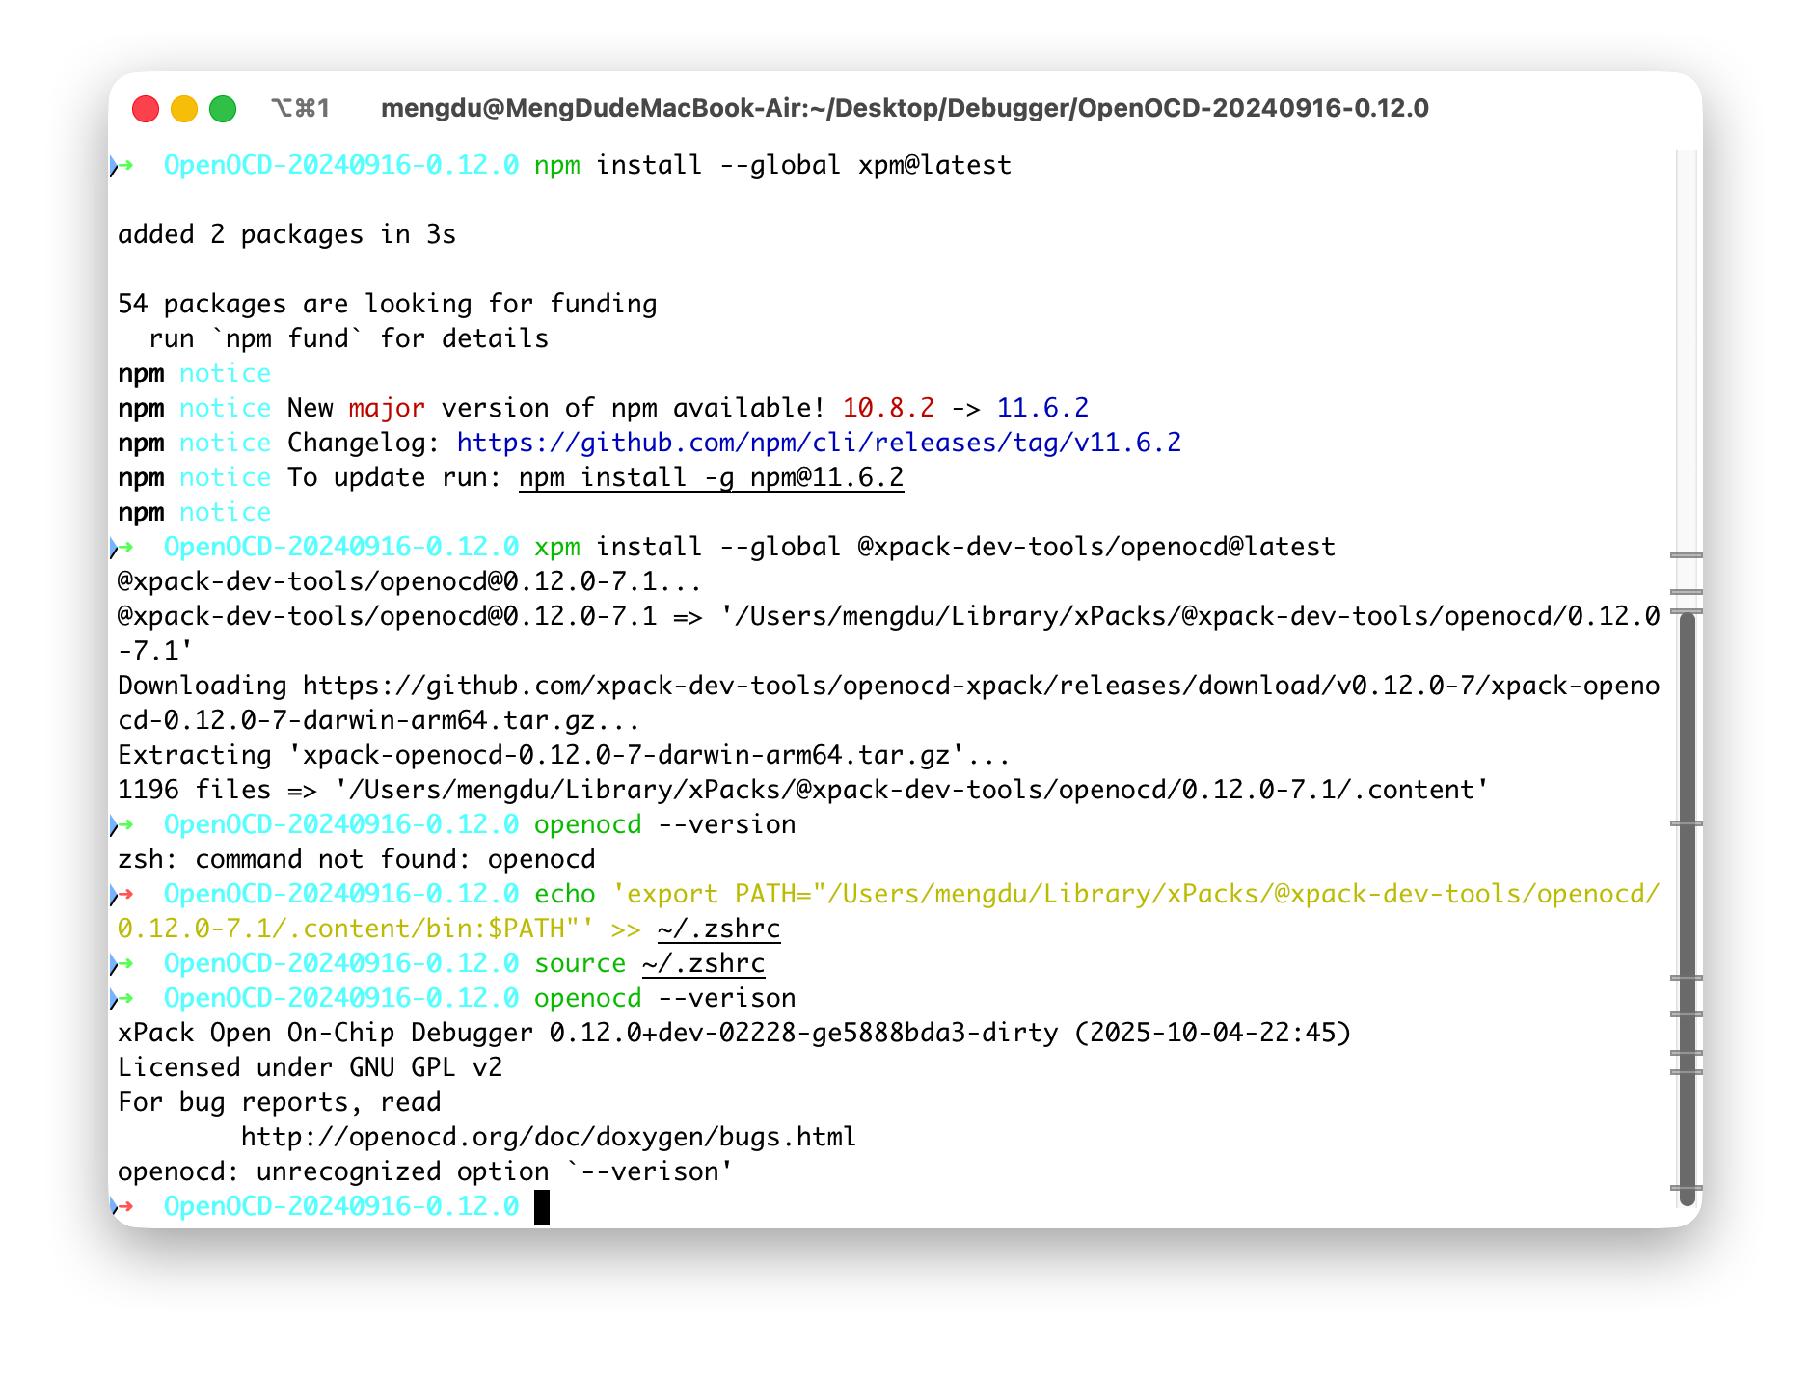Image resolution: width=1811 pixels, height=1373 pixels.
Task: Click the underlined ~/.zshrc in source command
Action: [x=703, y=964]
